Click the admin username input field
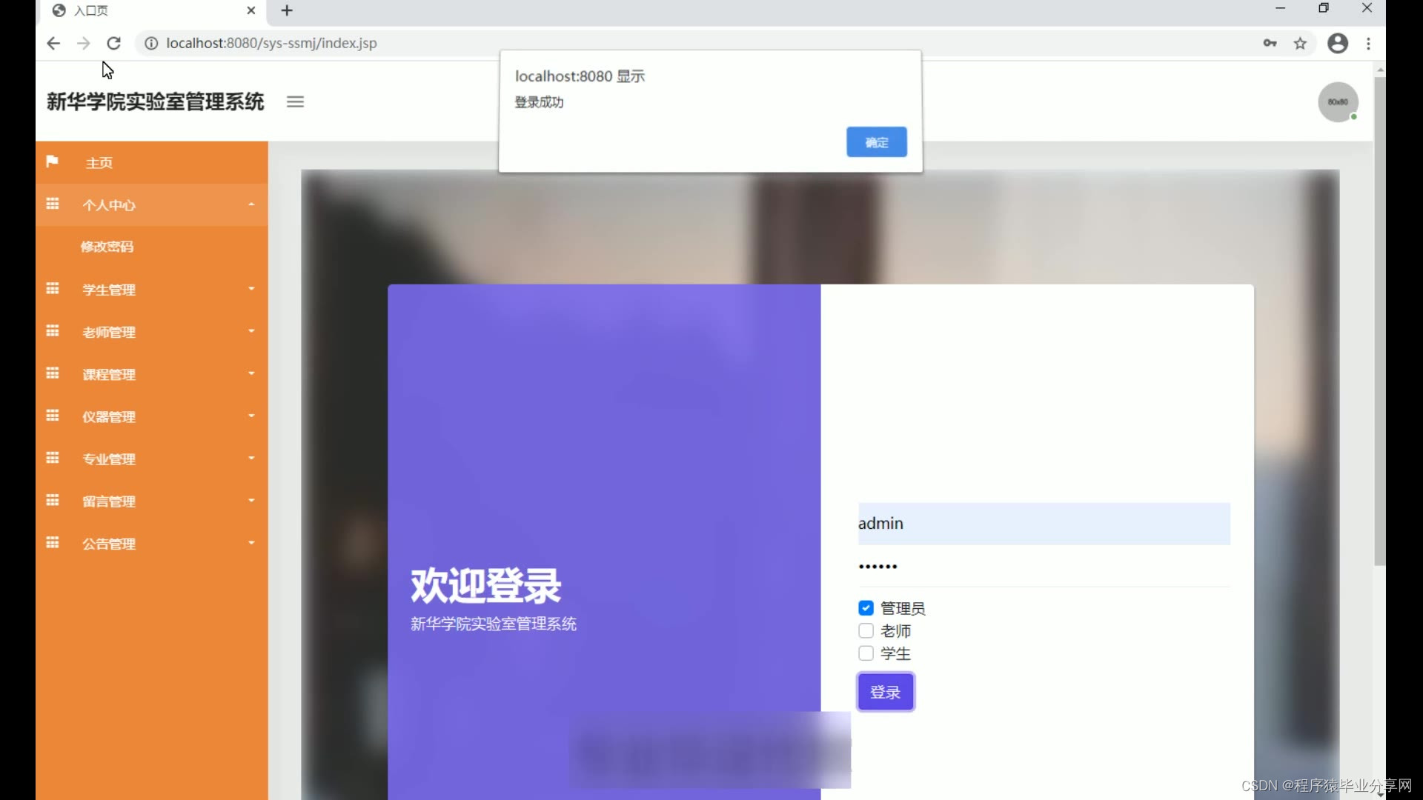1423x800 pixels. point(1044,524)
